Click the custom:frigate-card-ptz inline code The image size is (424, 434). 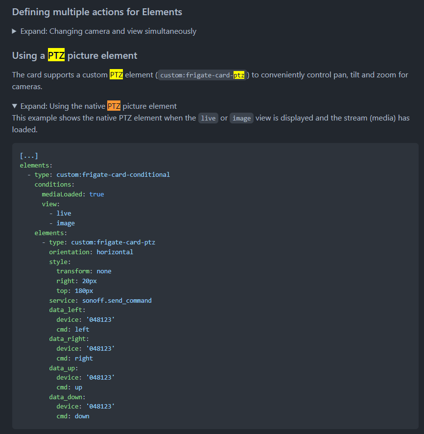click(x=202, y=75)
